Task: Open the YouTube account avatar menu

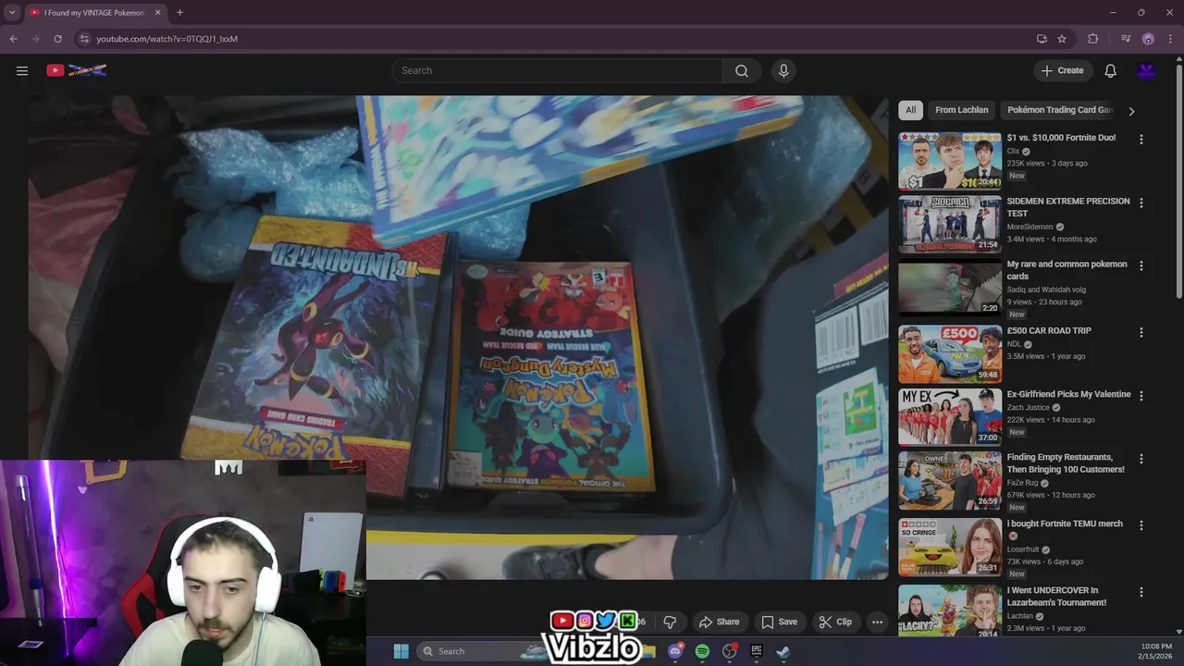Action: click(1147, 70)
